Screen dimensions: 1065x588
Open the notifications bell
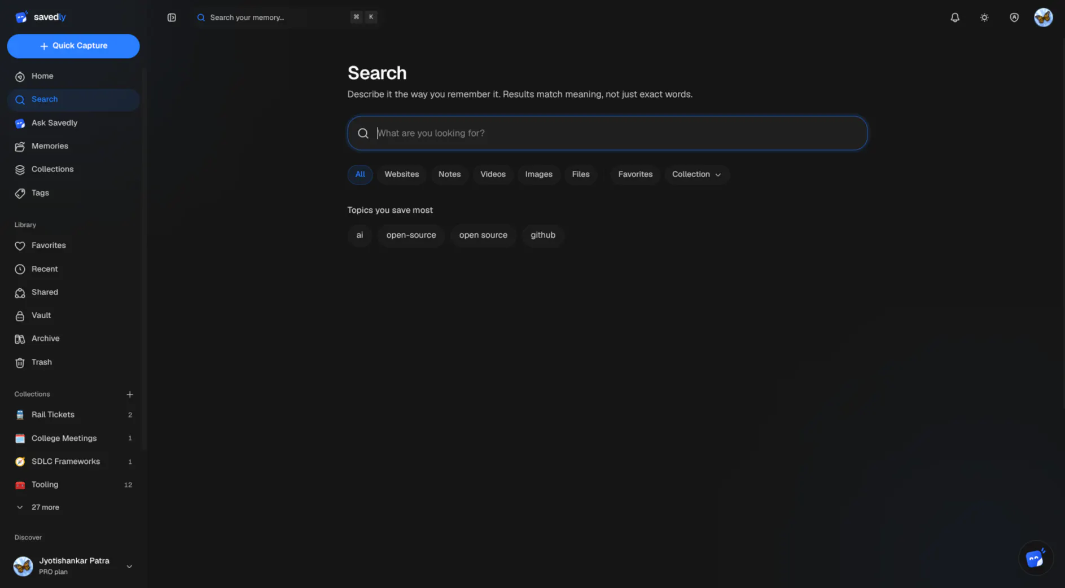(954, 17)
